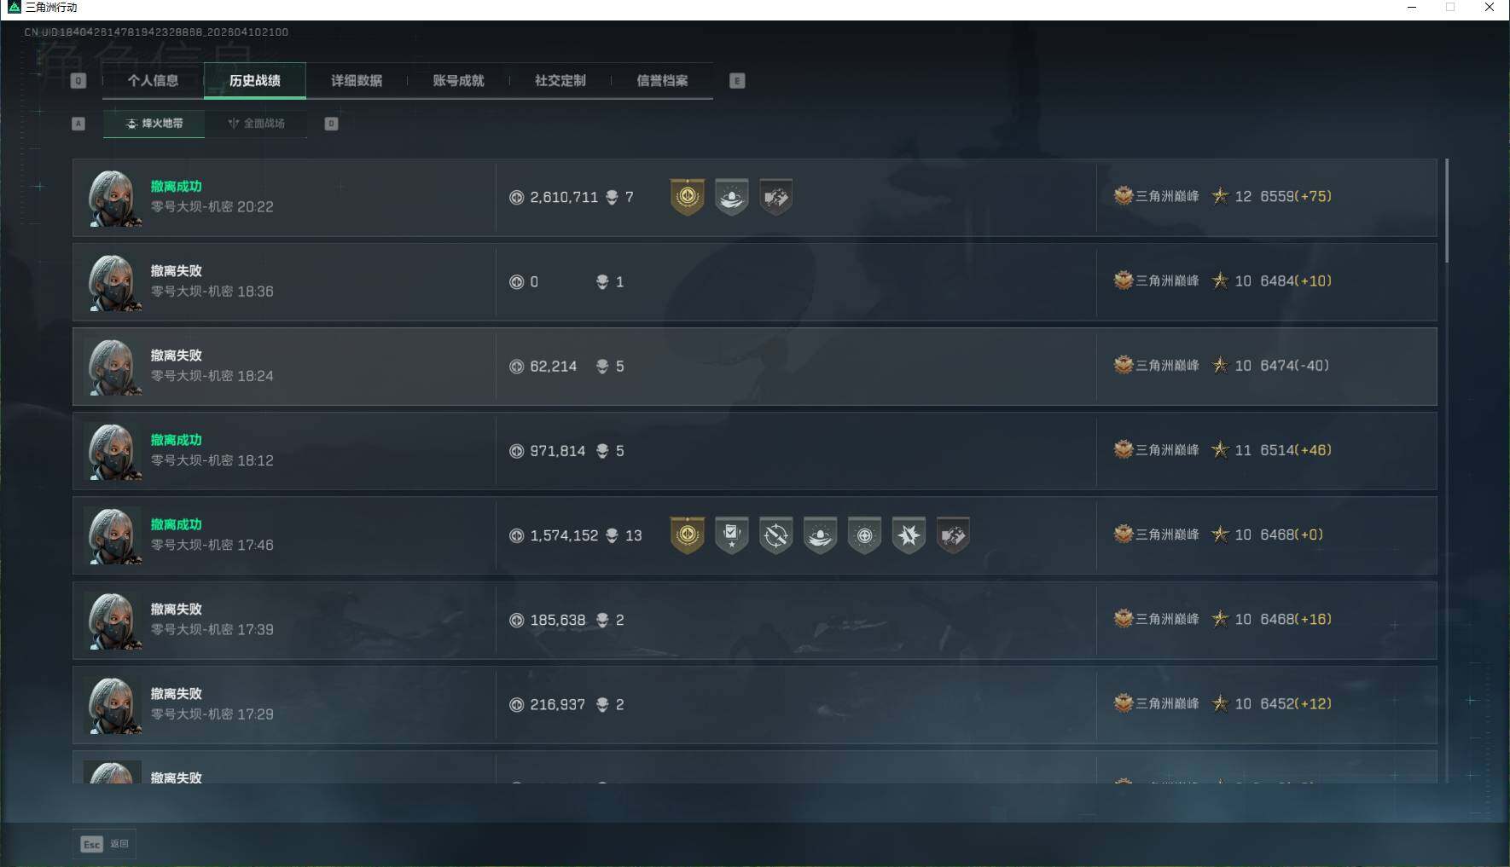Screen dimensions: 1510x867
Task: Open the 账号成就 tab
Action: point(458,80)
